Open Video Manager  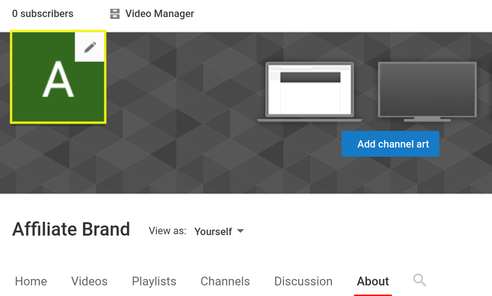pyautogui.click(x=159, y=13)
